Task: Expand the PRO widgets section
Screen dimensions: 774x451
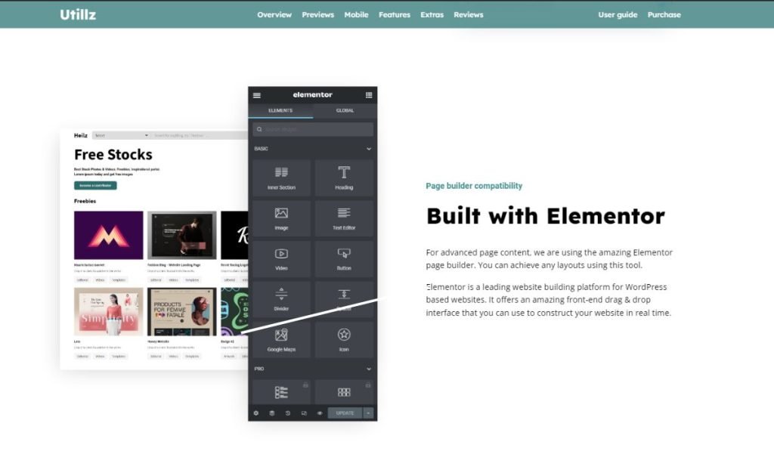Action: 367,369
